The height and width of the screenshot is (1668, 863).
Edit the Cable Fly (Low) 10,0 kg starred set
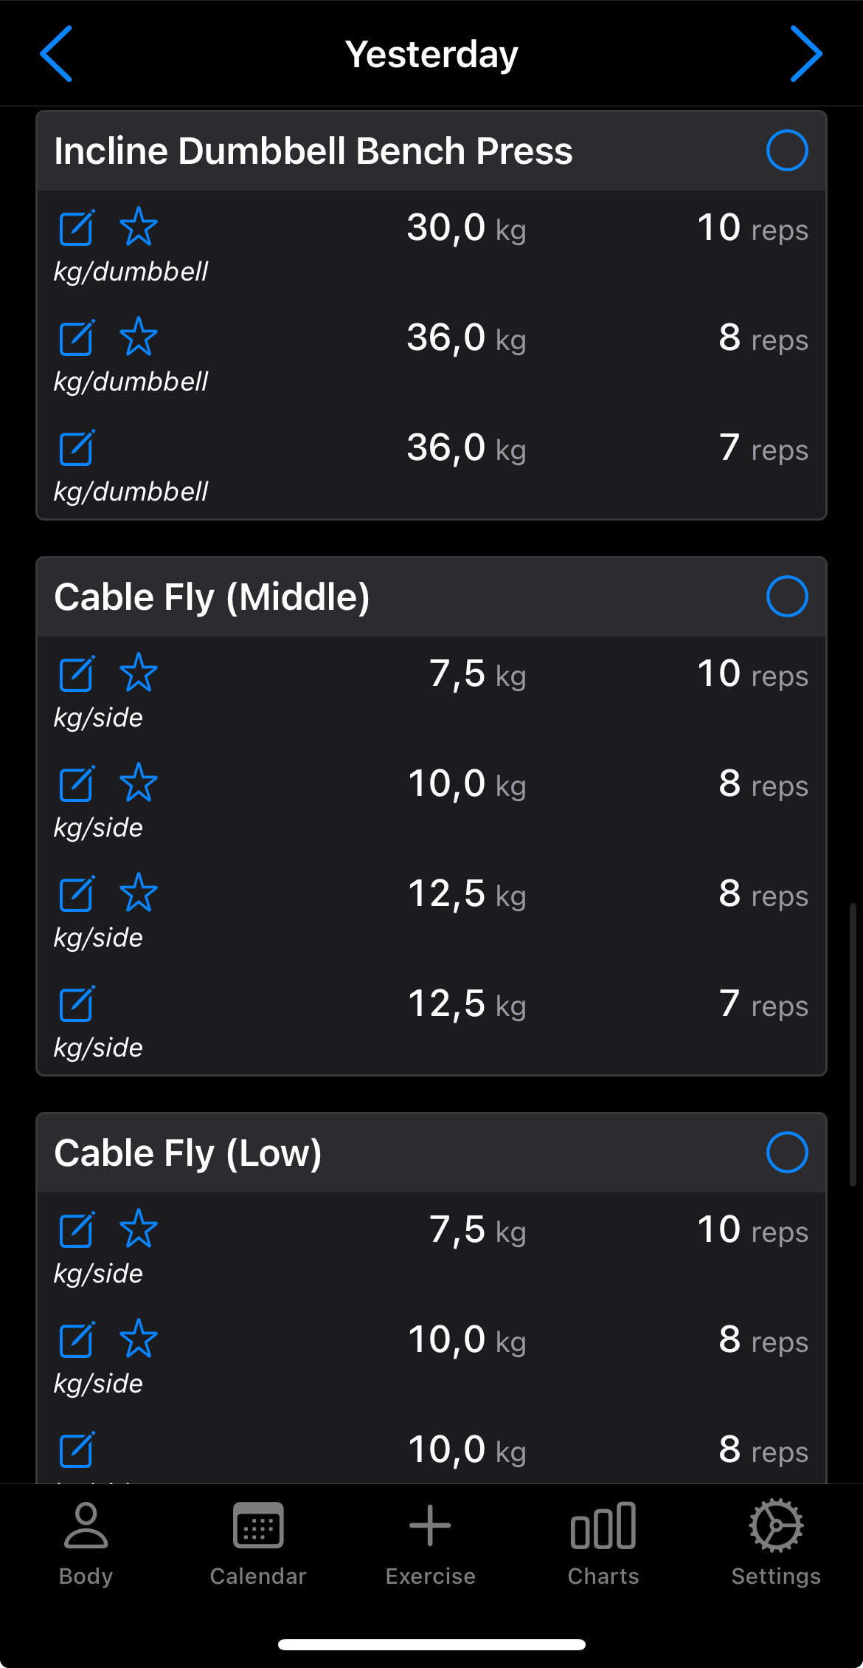77,1339
